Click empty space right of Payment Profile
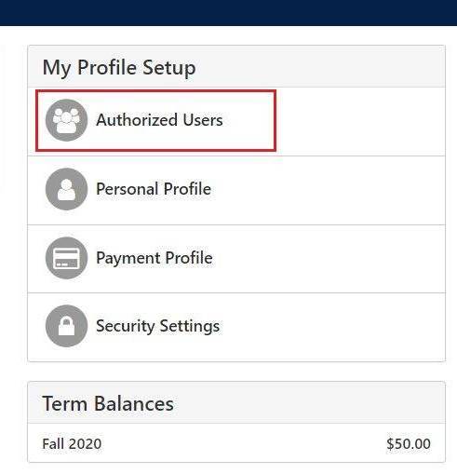This screenshot has width=457, height=474. click(x=329, y=259)
